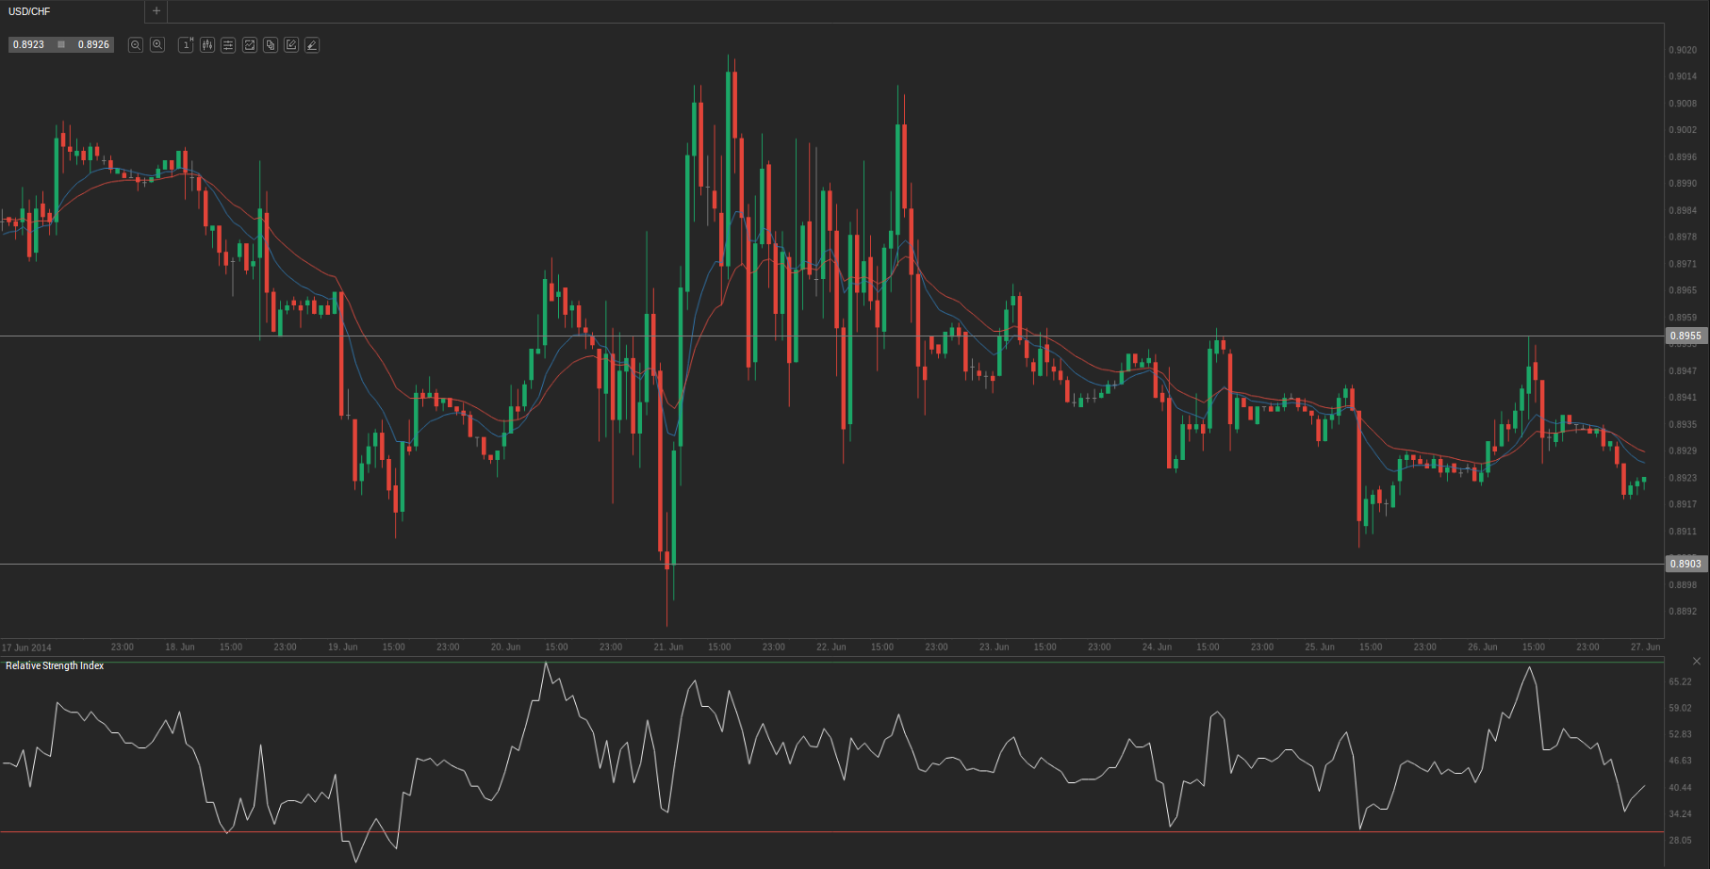Click the 19. Jun date label

[x=342, y=648]
